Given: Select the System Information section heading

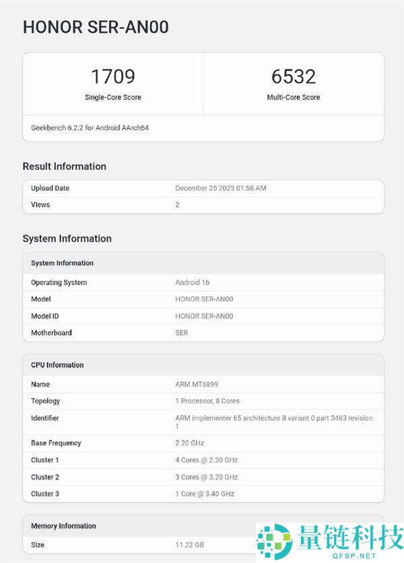Looking at the screenshot, I should pyautogui.click(x=67, y=238).
